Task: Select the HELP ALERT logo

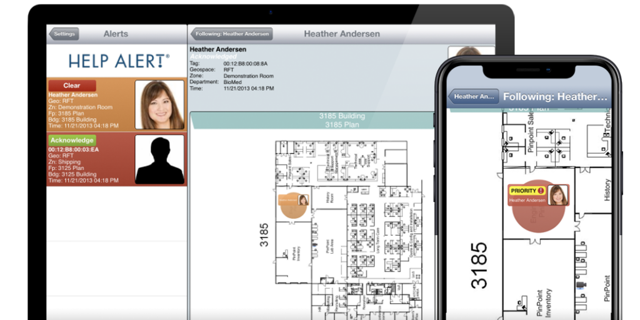Action: pos(119,61)
